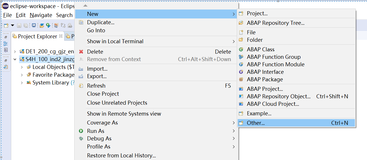Open the Edit menu

tap(21, 15)
